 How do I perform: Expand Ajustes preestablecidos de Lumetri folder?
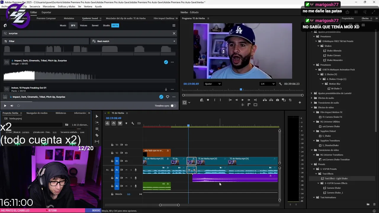tap(311, 93)
